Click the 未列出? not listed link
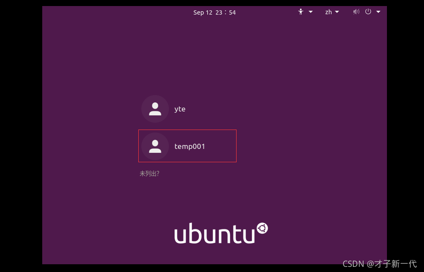This screenshot has height=272, width=424. [x=149, y=173]
